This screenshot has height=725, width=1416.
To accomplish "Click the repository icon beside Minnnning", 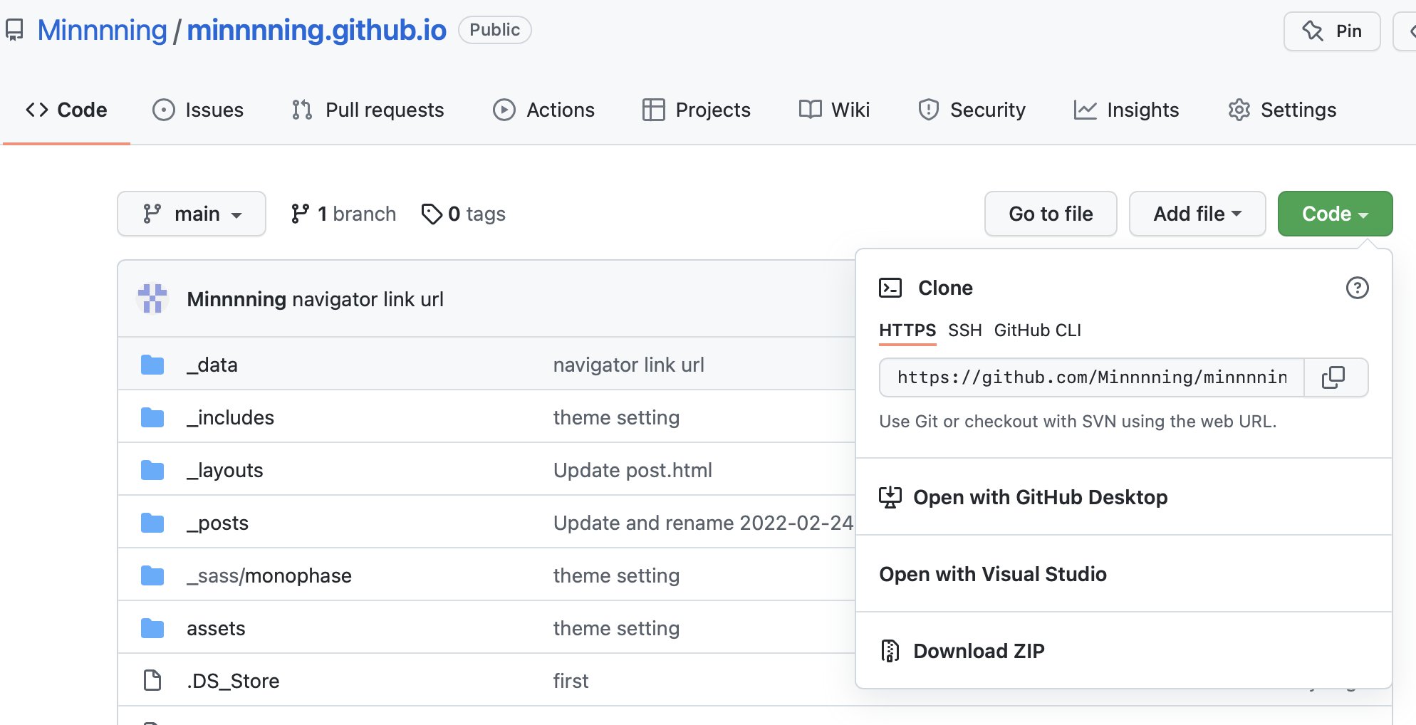I will click(x=14, y=30).
